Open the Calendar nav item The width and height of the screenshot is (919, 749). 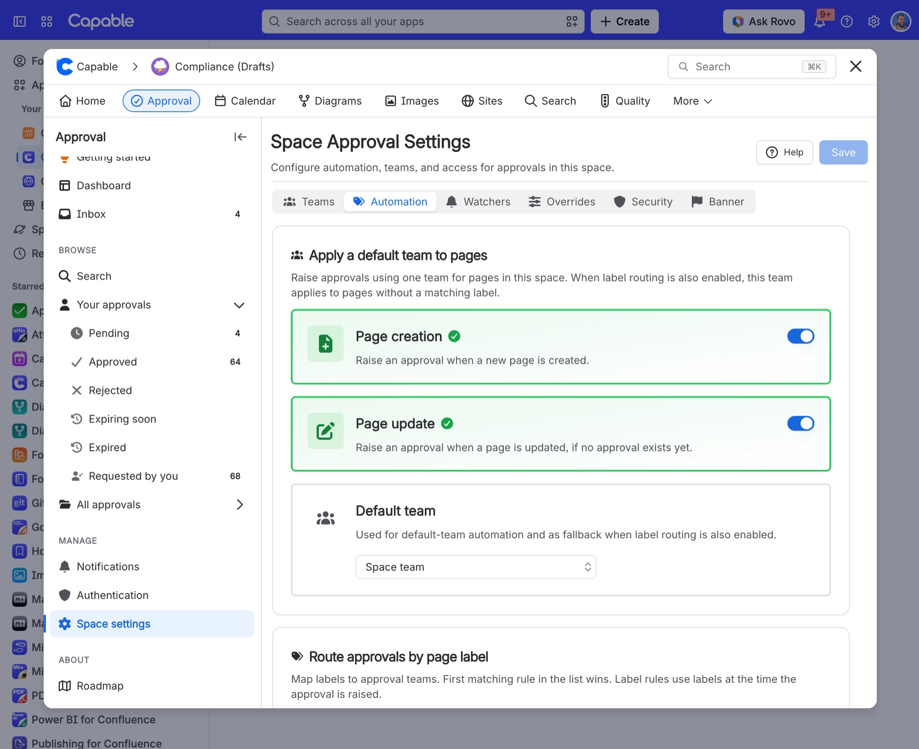click(x=245, y=101)
